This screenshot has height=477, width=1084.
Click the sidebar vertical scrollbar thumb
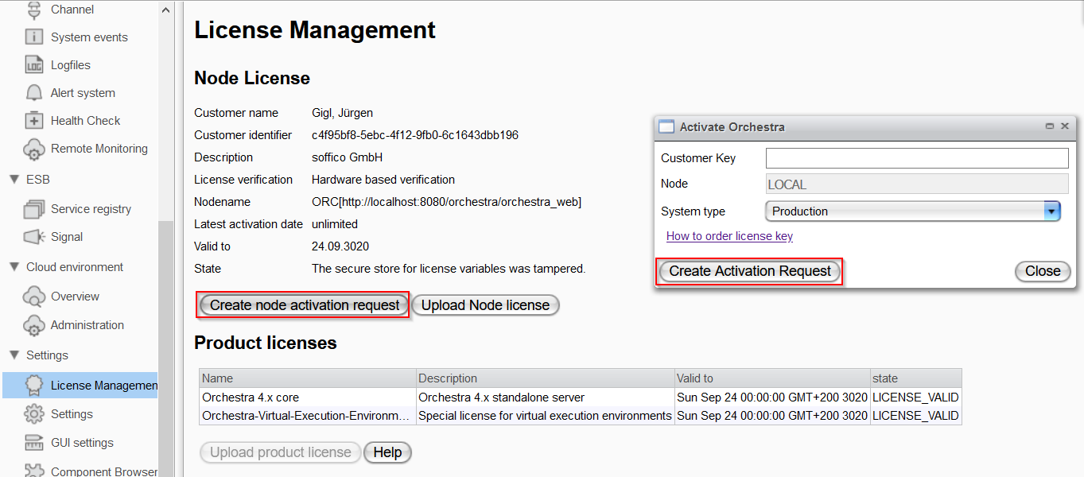click(x=165, y=348)
